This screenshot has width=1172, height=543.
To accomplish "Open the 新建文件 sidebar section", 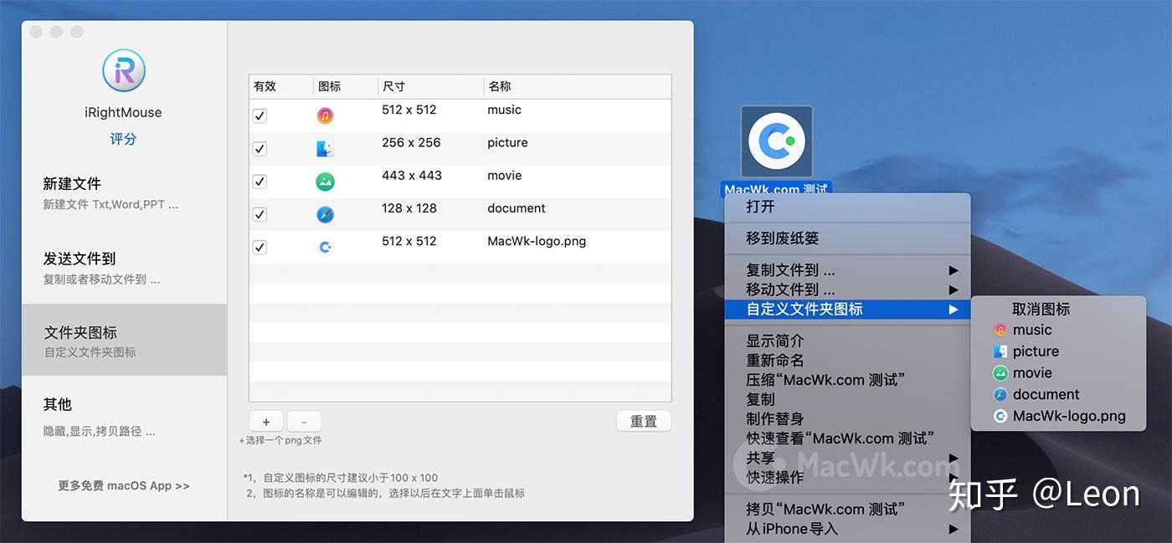I will click(x=124, y=192).
